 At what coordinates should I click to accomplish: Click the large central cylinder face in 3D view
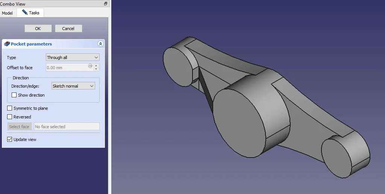(x=239, y=123)
